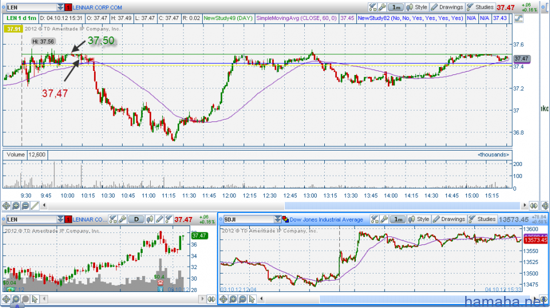The width and height of the screenshot is (550, 308).
Task: Open wrench icon in lower-left LEN chart header
Action: [x=122, y=219]
